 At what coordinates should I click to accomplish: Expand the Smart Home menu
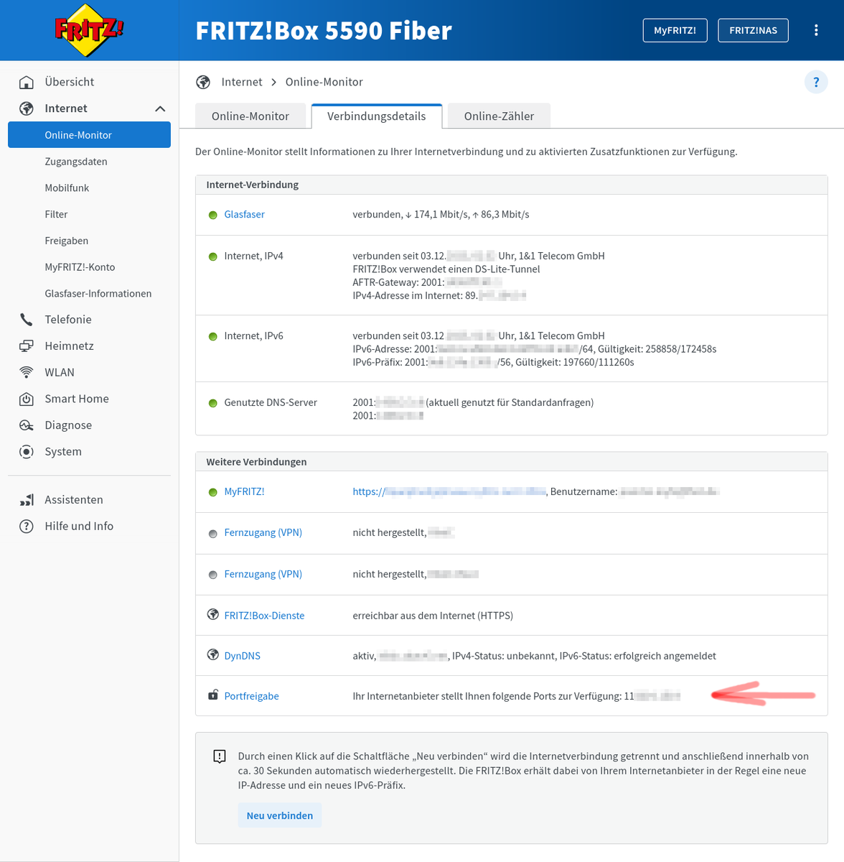click(77, 399)
